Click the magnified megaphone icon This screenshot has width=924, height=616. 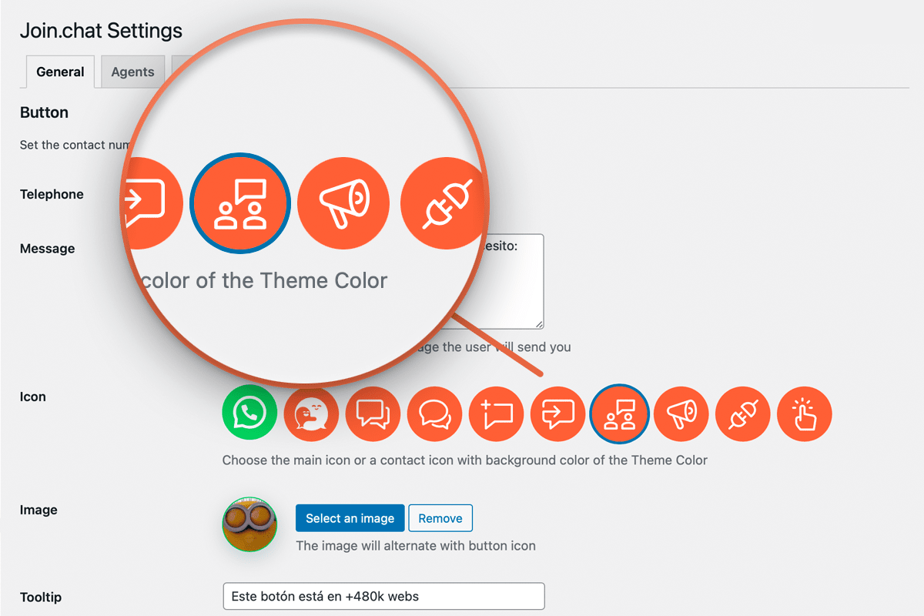pos(345,203)
